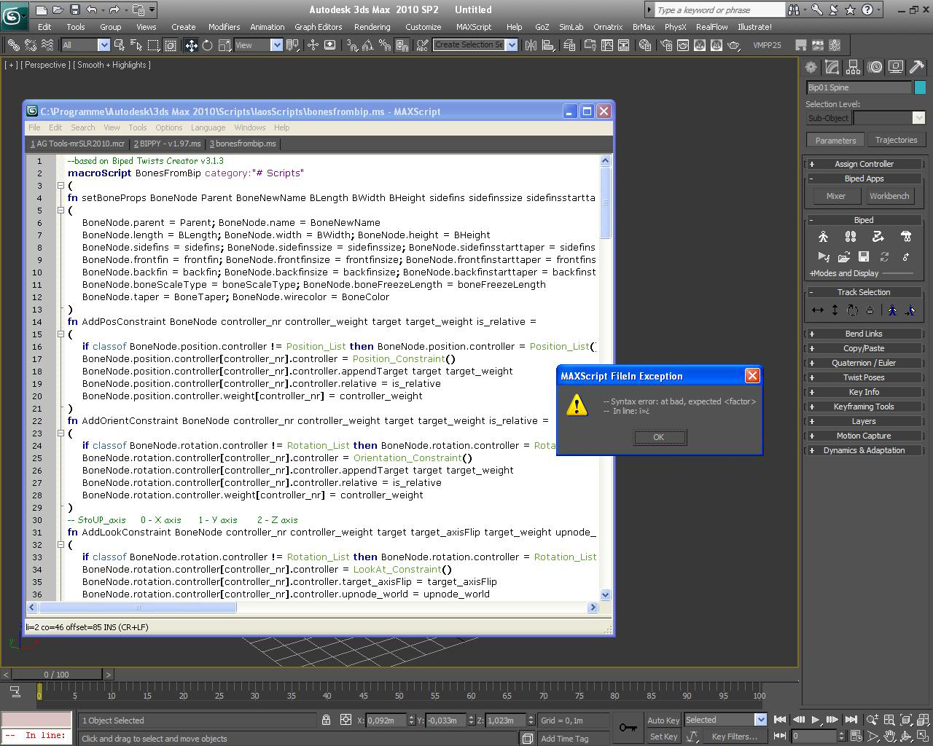Image resolution: width=933 pixels, height=746 pixels.
Task: Open the MAXScript menu in main menubar
Action: click(474, 27)
